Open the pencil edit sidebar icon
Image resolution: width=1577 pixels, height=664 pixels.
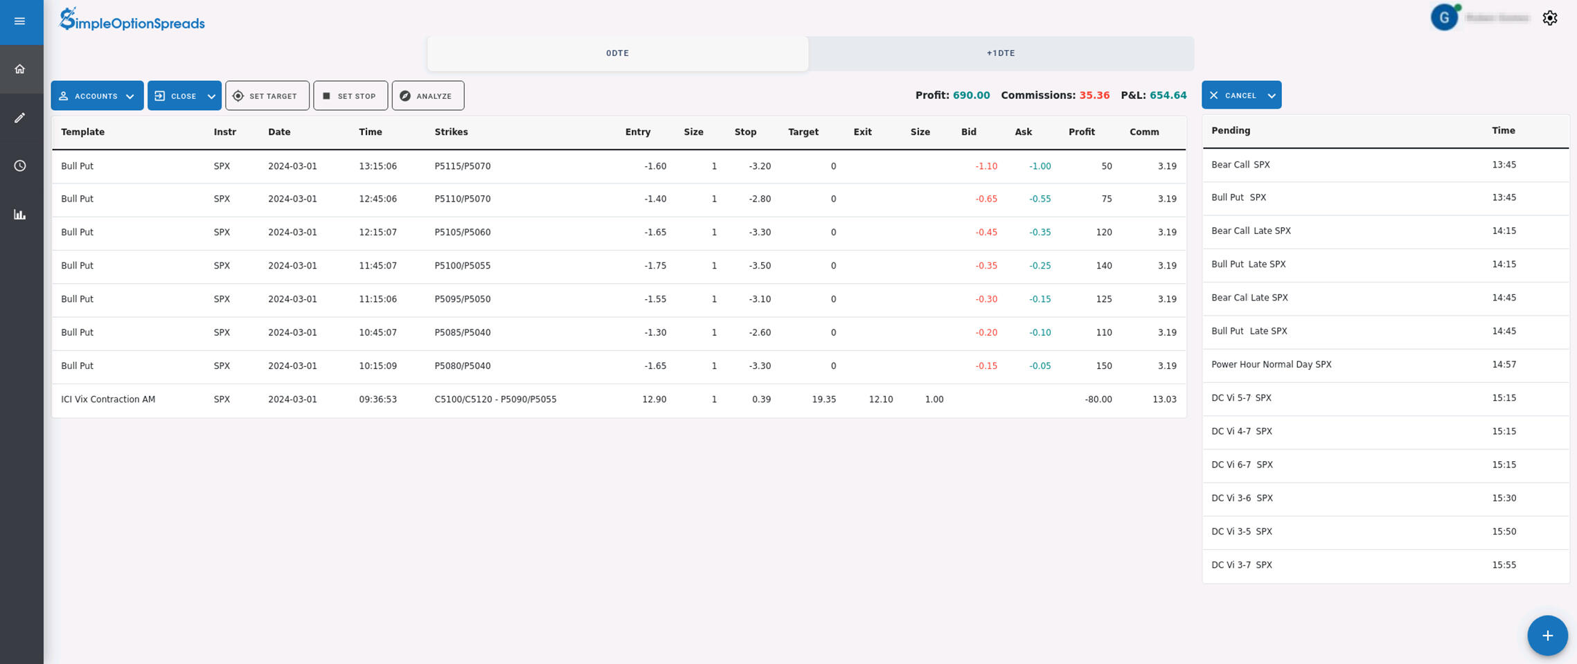pyautogui.click(x=20, y=118)
